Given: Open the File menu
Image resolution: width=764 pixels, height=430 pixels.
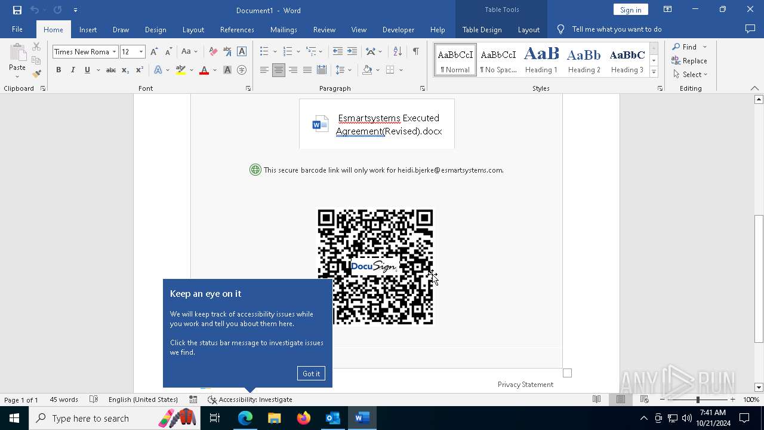Looking at the screenshot, I should [17, 29].
